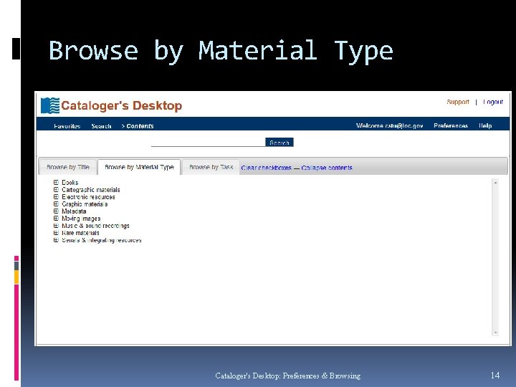The height and width of the screenshot is (387, 516).
Task: Switch to Browse by Task tab
Action: point(211,167)
